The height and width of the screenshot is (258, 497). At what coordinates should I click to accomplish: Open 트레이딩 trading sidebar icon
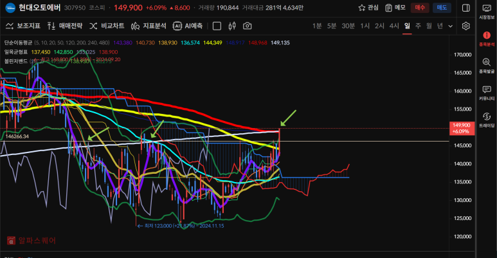click(487, 120)
